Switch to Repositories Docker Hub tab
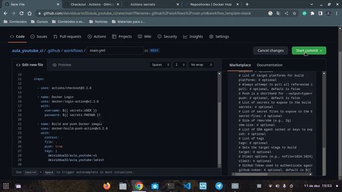 click(211, 4)
